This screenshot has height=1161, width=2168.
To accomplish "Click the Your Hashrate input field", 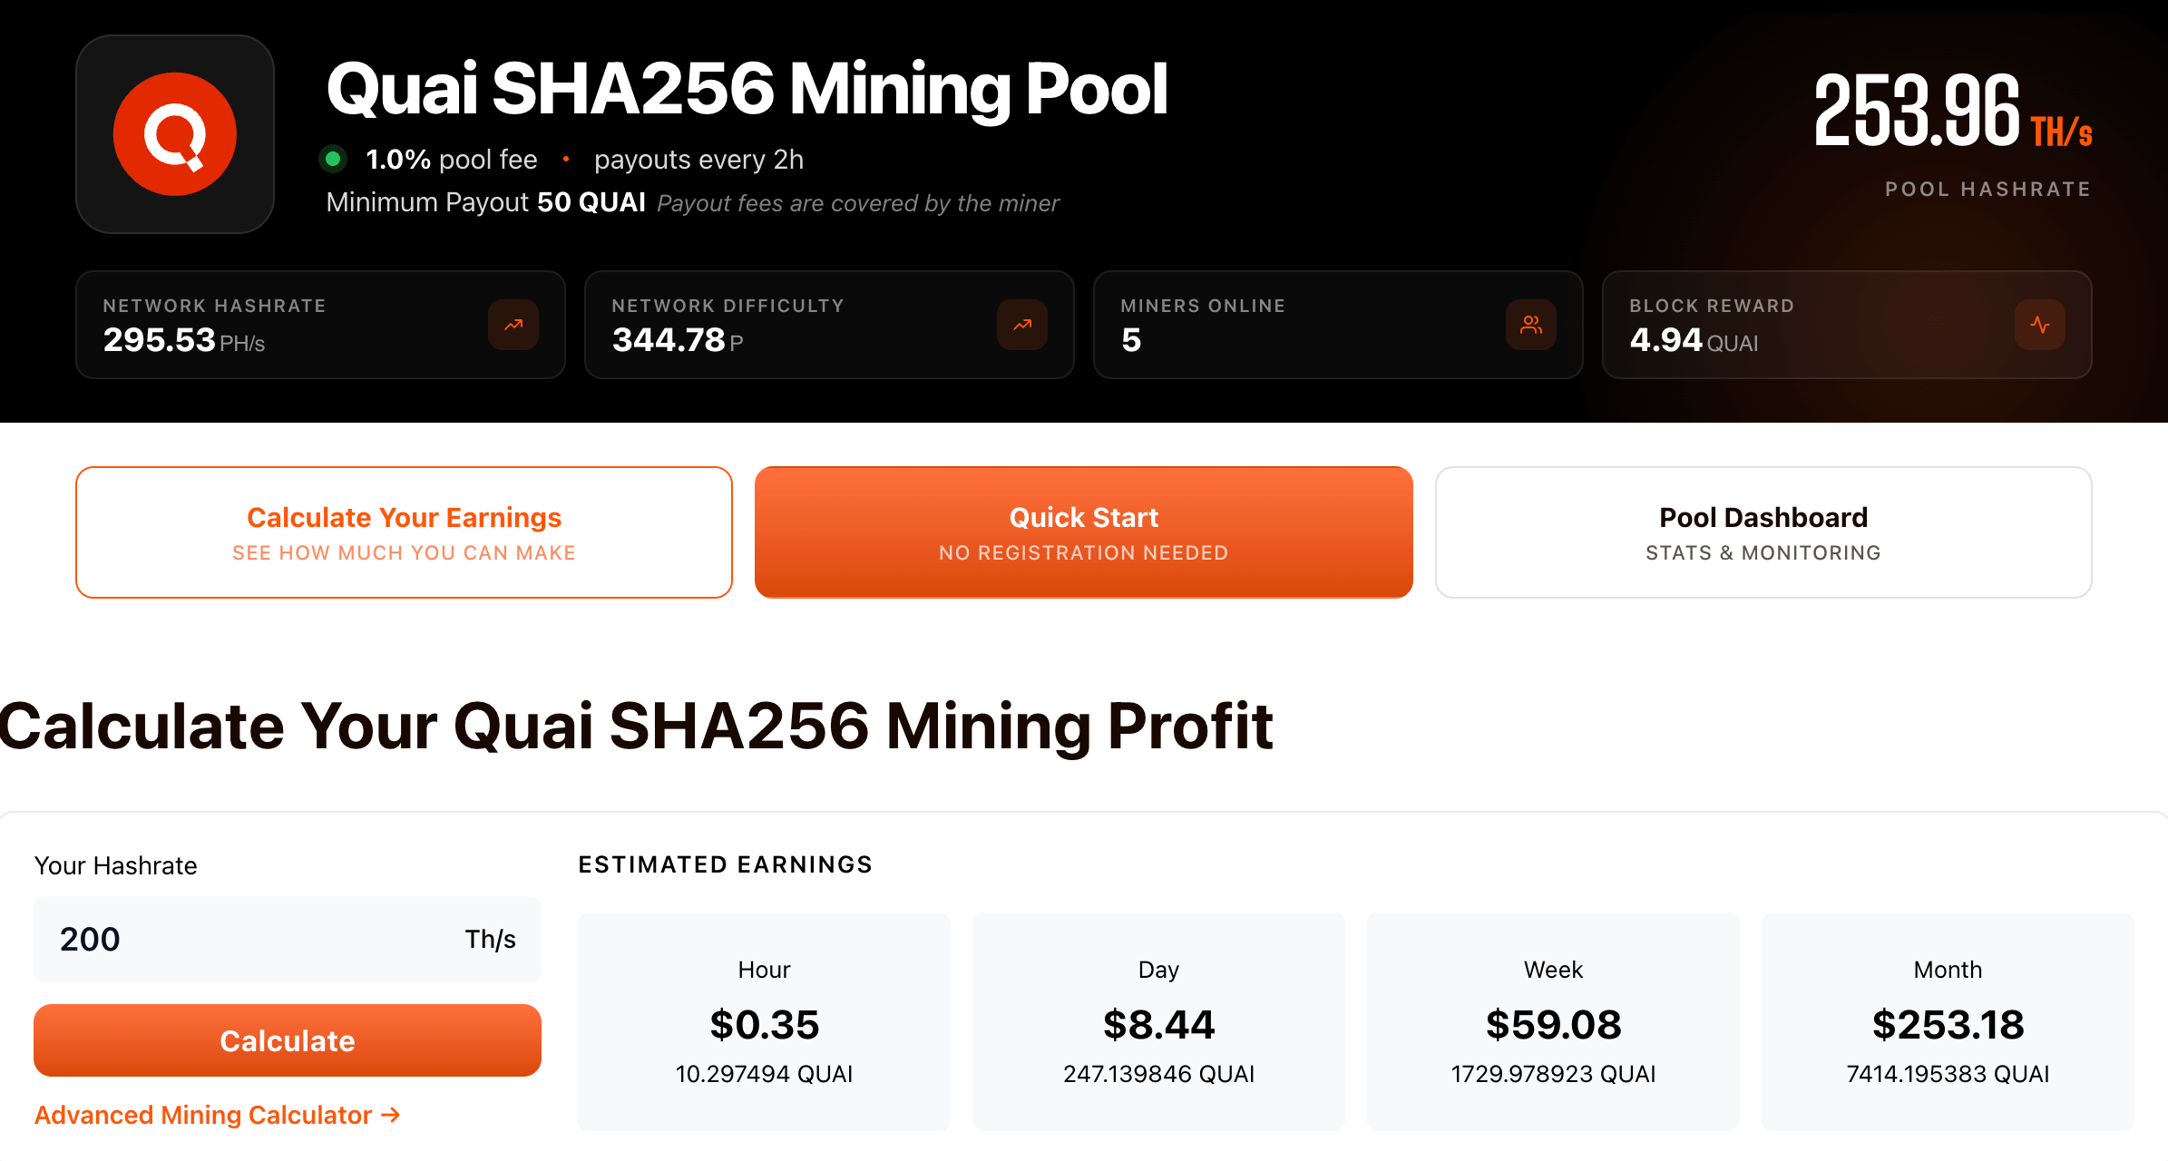I will tap(227, 940).
